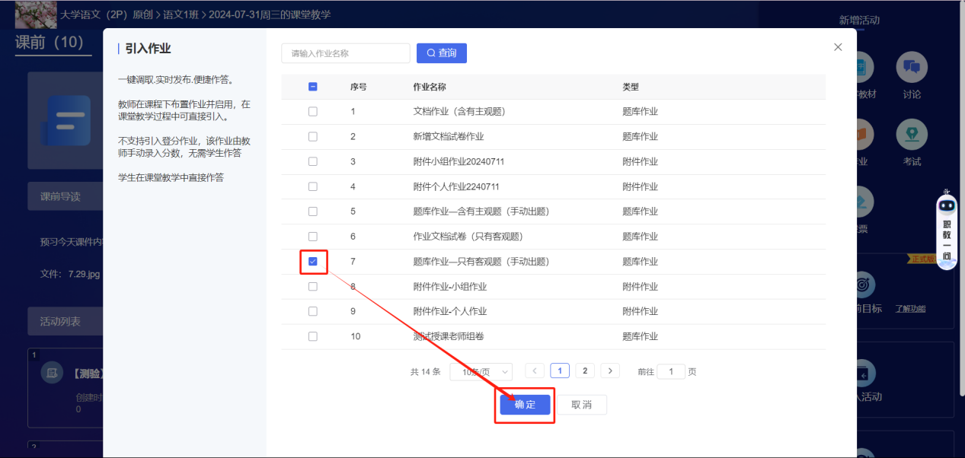The image size is (965, 458).
Task: Check the select-all checkbox in table header
Action: 312,87
